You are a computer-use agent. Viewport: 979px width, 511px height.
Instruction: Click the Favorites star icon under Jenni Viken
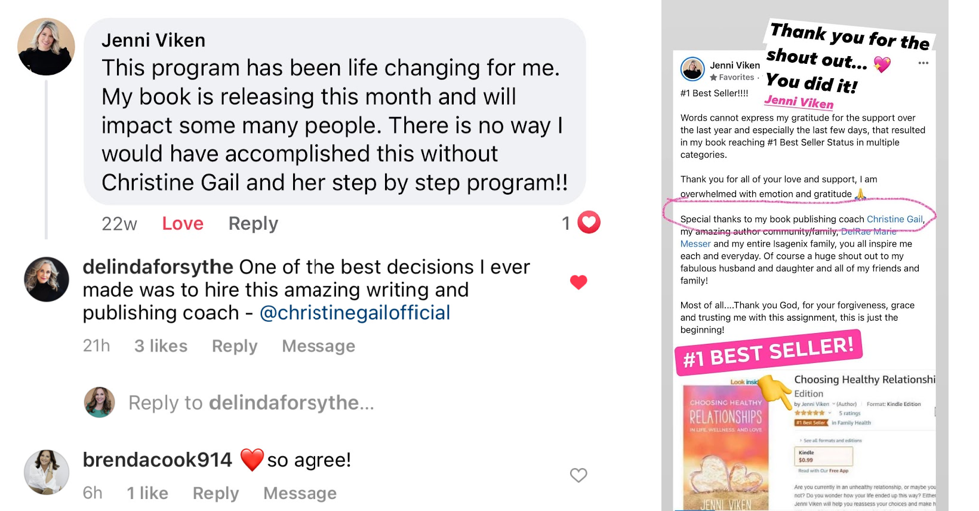[x=713, y=78]
